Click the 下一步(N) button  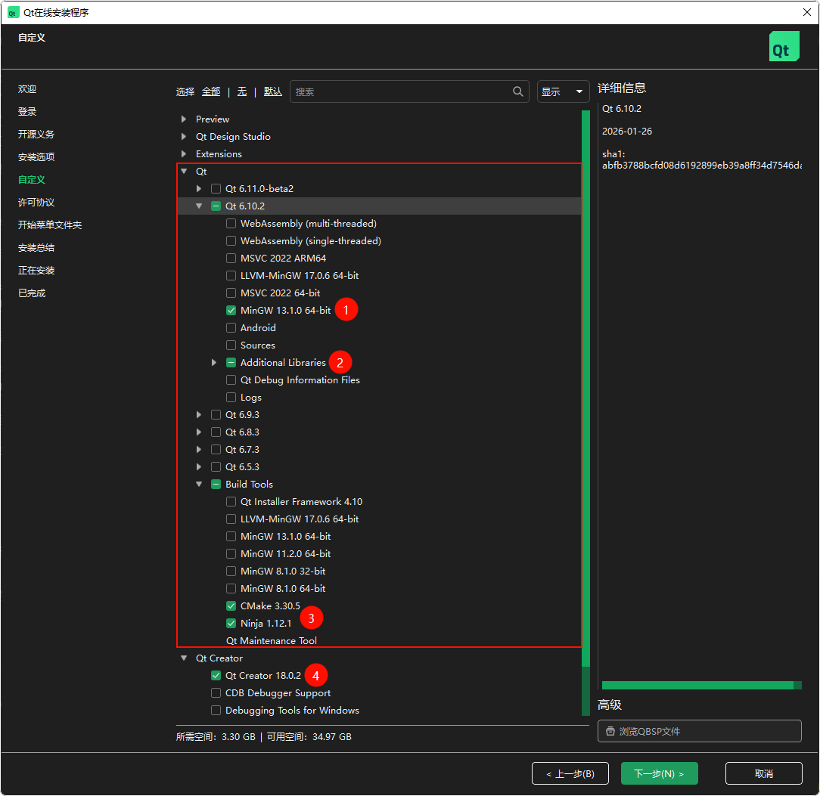[659, 773]
